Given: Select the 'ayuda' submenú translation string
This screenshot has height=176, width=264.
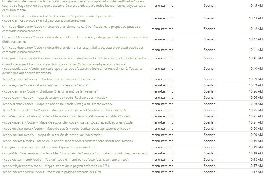Looking at the screenshot, I should pos(45,85).
